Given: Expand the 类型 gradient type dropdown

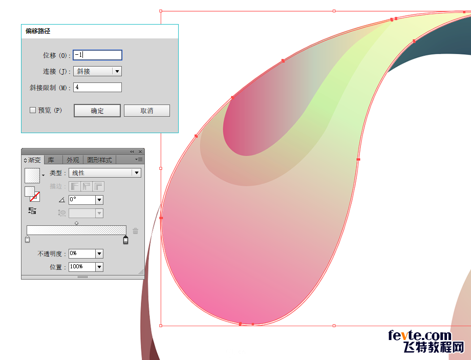Looking at the screenshot, I should click(x=136, y=173).
